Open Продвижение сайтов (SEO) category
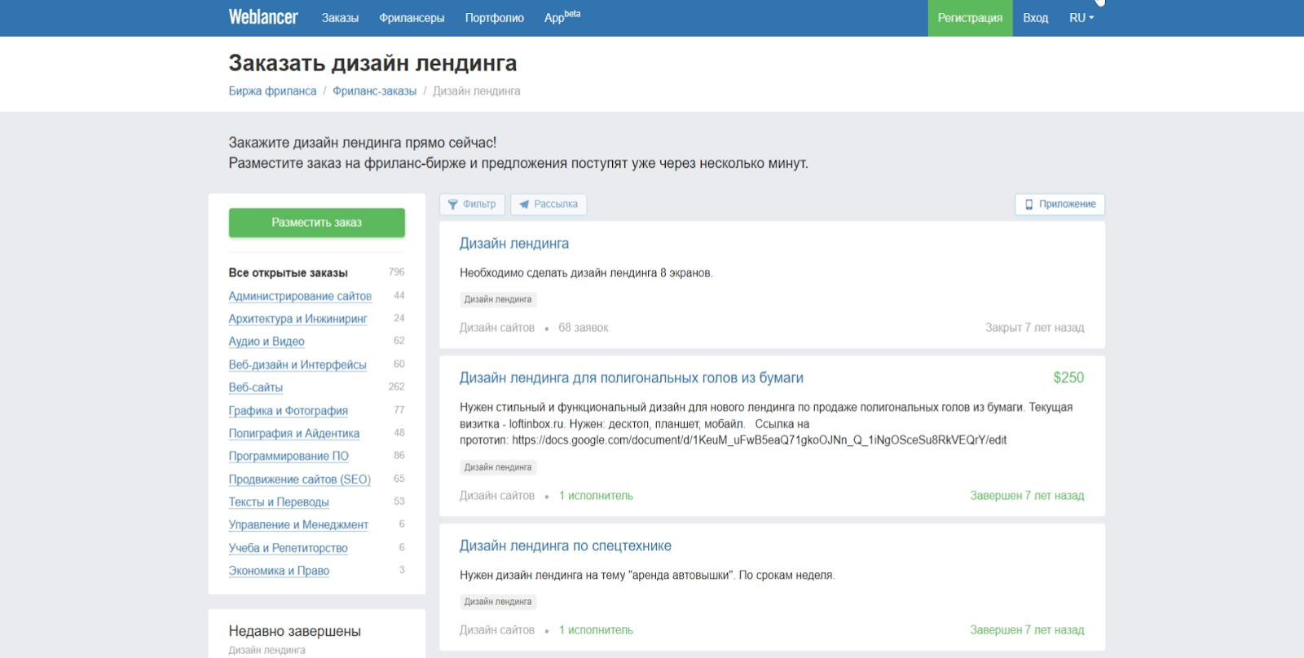This screenshot has width=1304, height=658. [300, 479]
